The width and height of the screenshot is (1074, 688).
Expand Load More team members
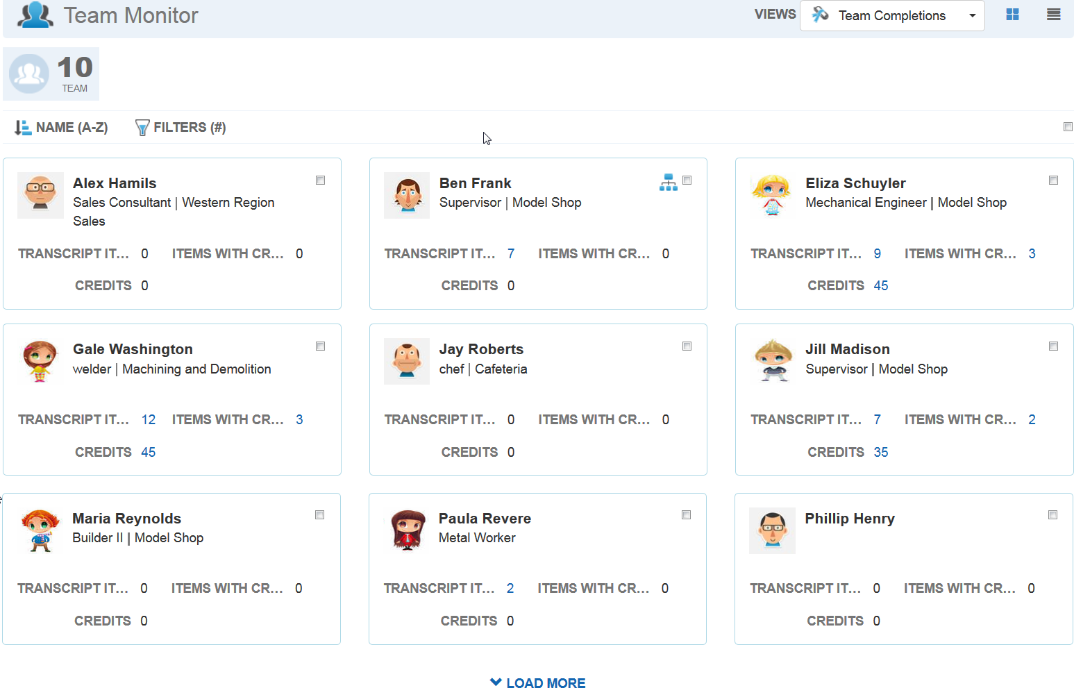[538, 682]
